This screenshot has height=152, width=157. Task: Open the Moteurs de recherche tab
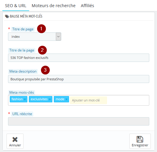coord(54,6)
